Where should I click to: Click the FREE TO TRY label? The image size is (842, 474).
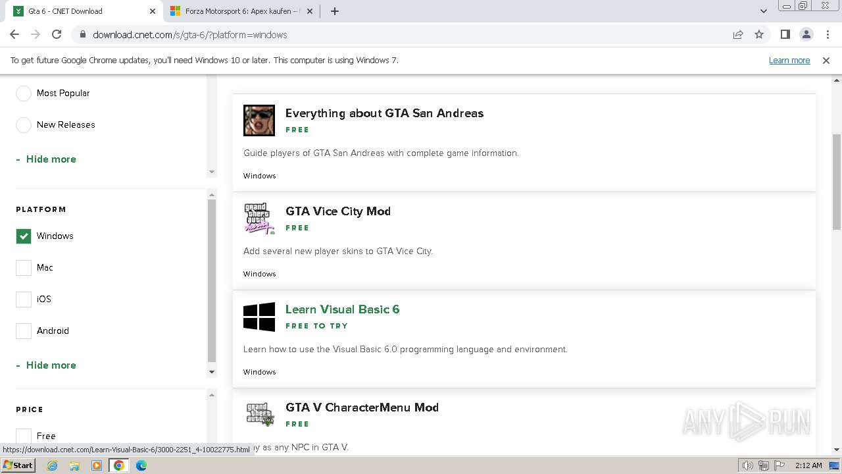point(316,326)
